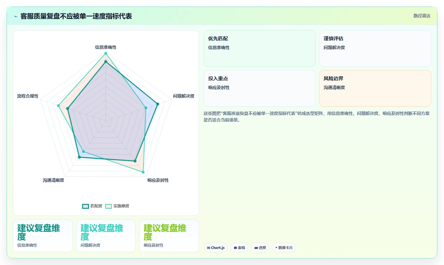Click the 信息准确性 radar axis label
Viewport: 444px width, 265px height.
pos(106,47)
